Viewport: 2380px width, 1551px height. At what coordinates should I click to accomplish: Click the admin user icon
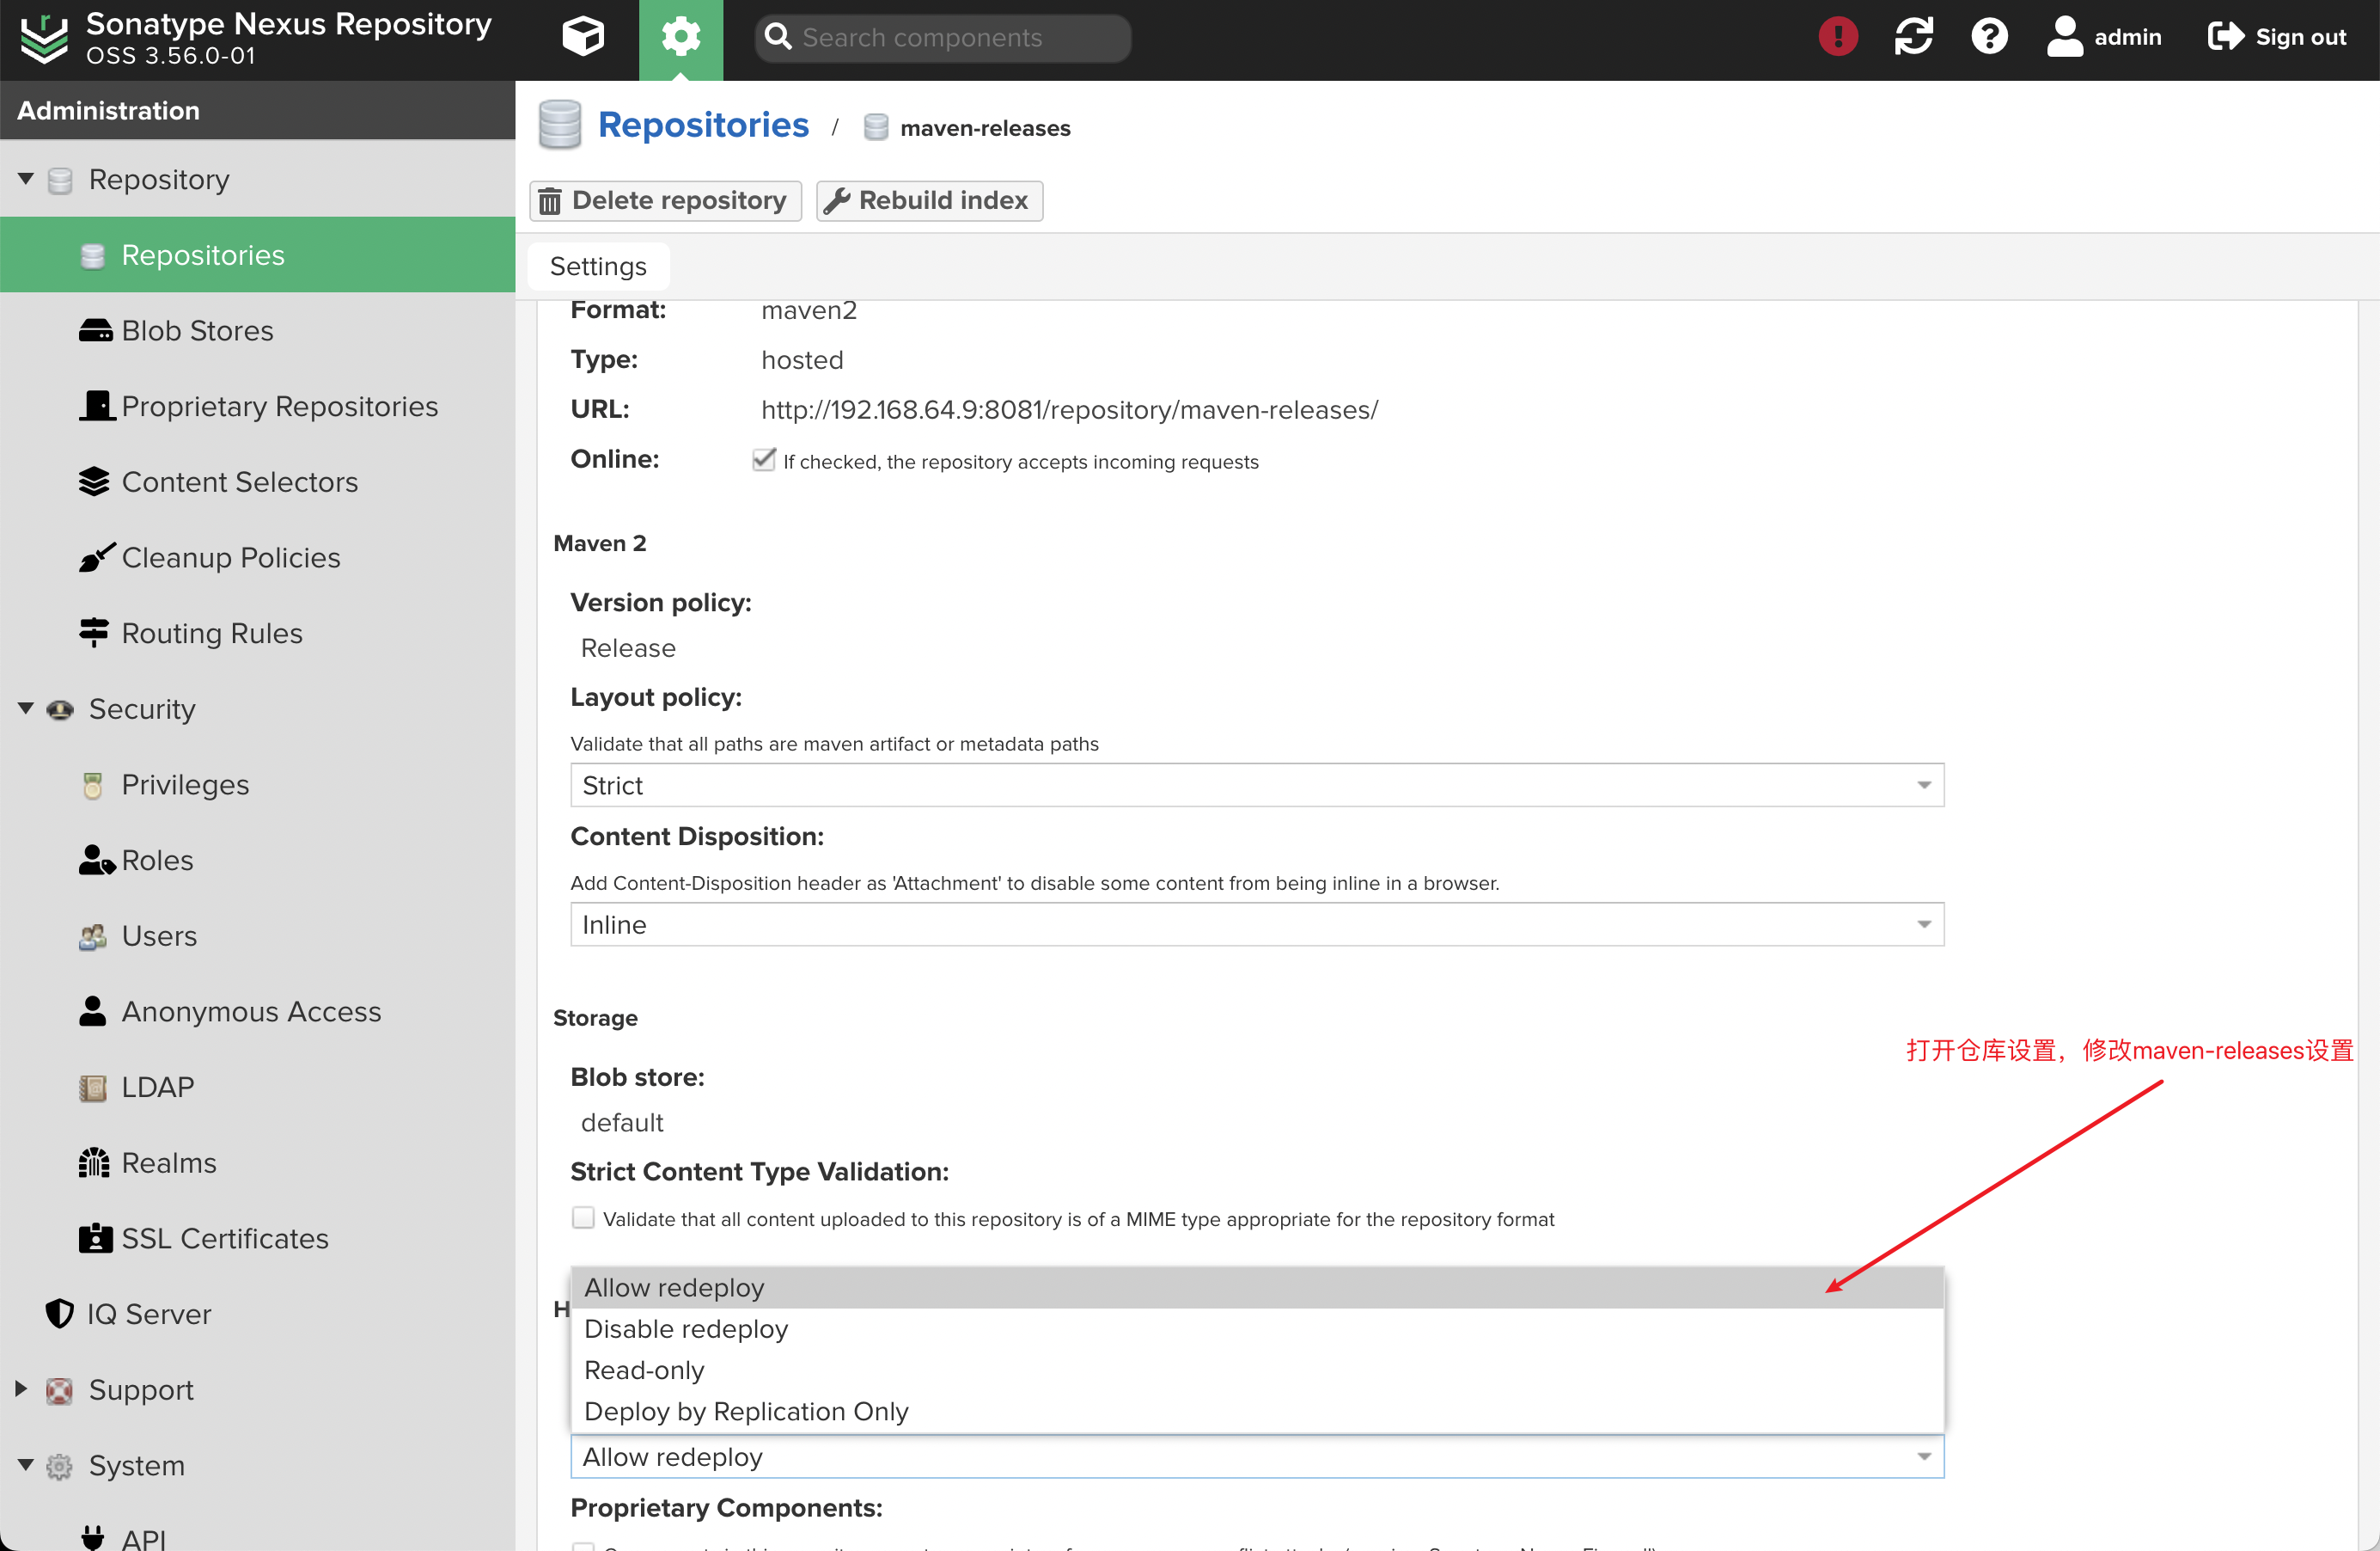click(2064, 37)
